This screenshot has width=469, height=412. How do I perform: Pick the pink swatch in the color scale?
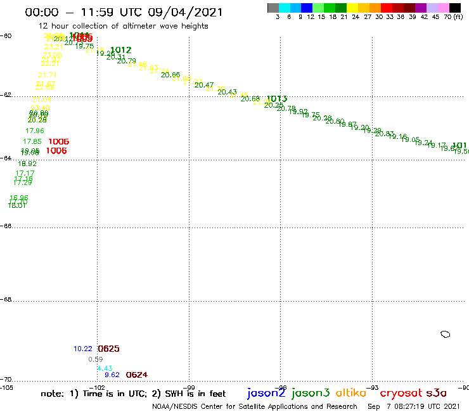pyautogui.click(x=444, y=8)
